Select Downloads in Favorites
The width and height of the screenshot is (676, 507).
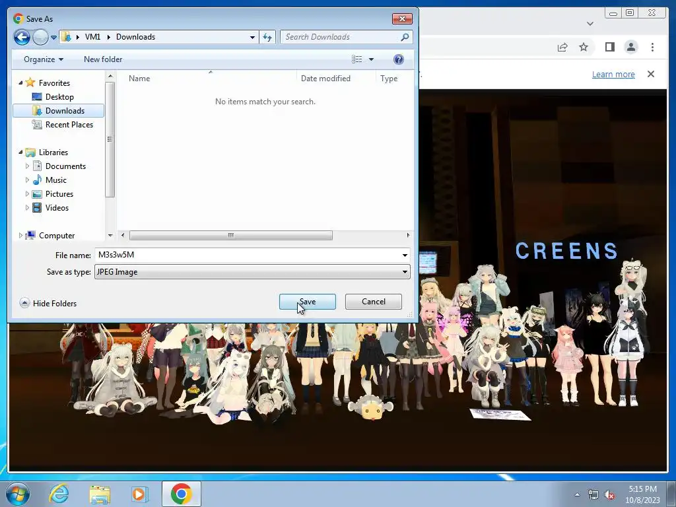(x=59, y=111)
